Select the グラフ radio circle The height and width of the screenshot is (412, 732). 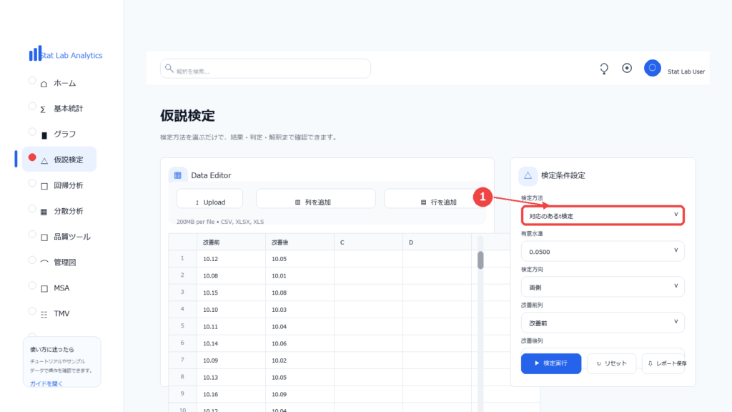[x=32, y=132]
